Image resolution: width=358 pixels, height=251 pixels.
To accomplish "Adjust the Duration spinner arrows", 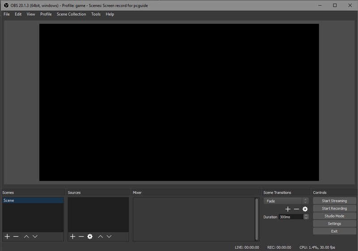I will (306, 217).
